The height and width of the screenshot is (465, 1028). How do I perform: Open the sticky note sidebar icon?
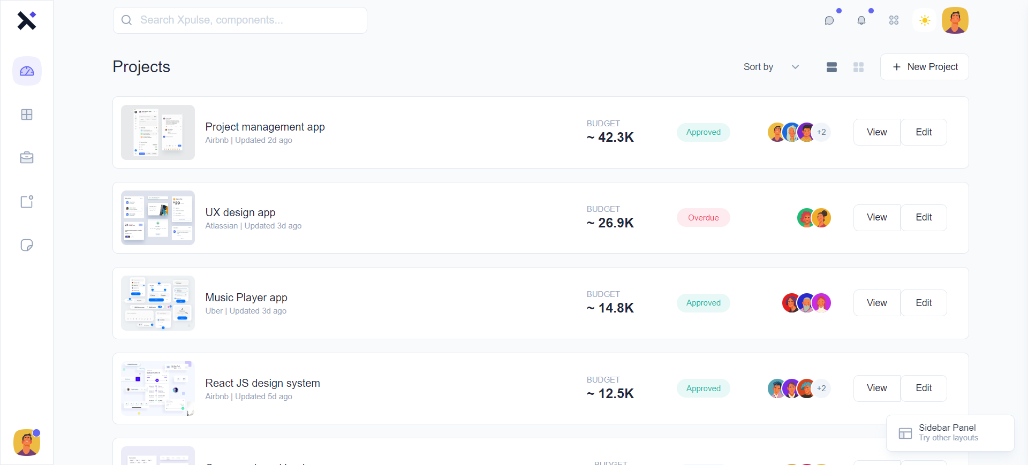coord(27,245)
